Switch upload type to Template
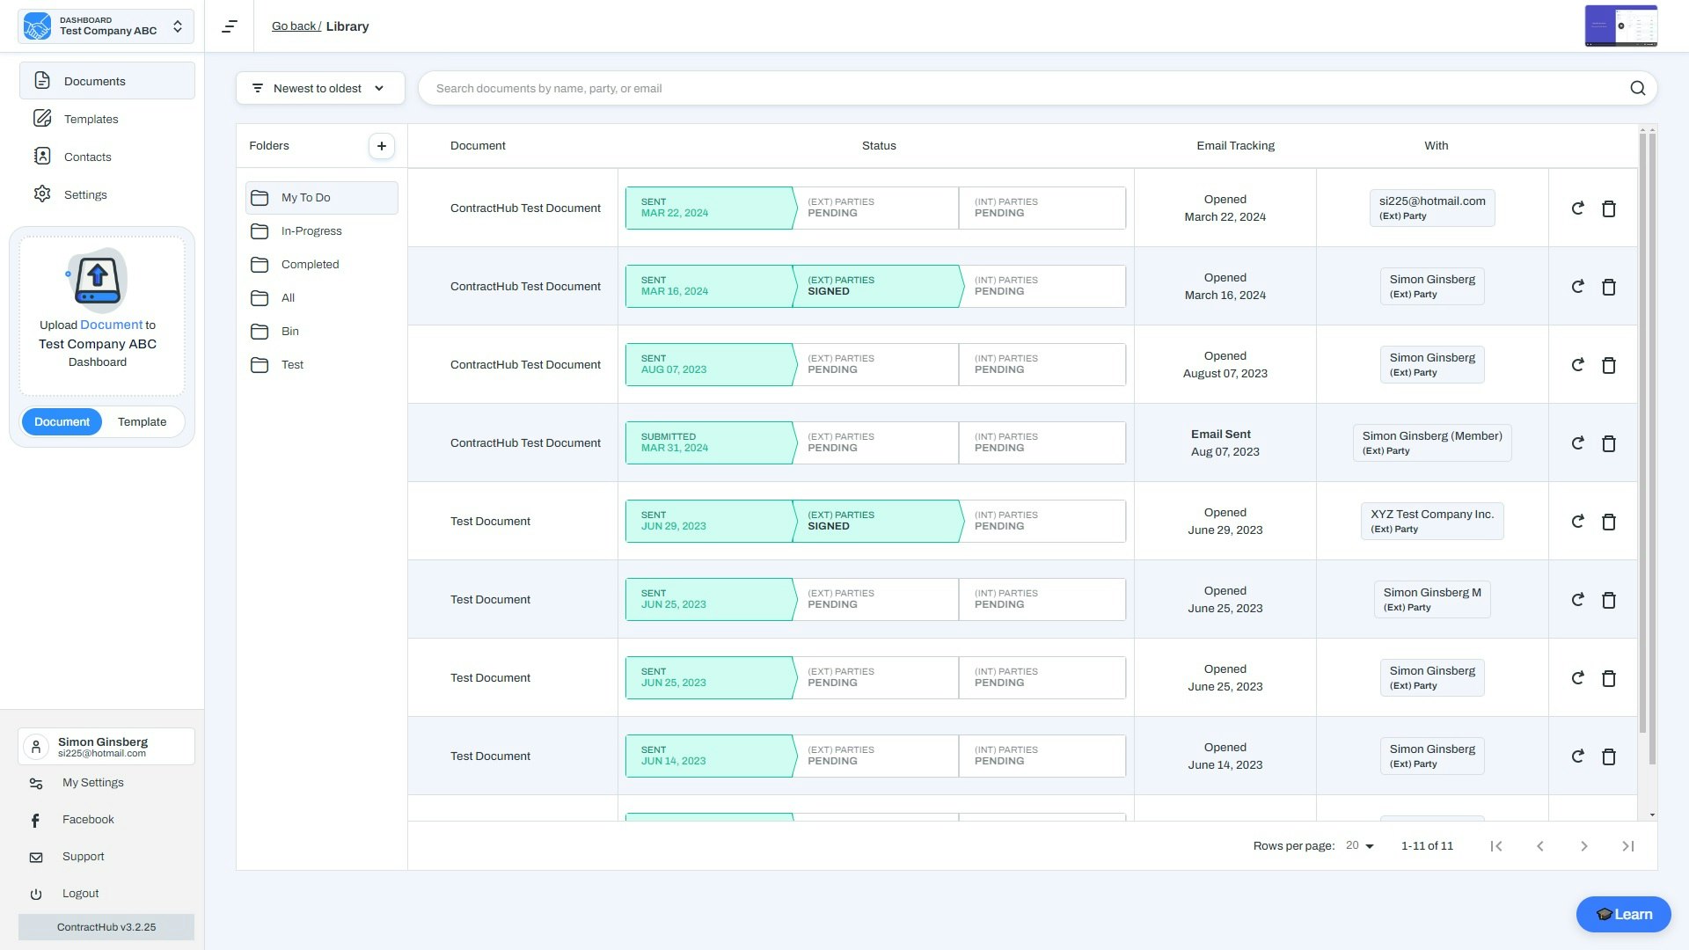1689x950 pixels. pos(142,422)
